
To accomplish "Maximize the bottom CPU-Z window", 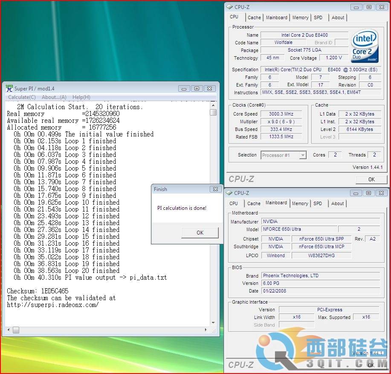I will click(x=368, y=193).
